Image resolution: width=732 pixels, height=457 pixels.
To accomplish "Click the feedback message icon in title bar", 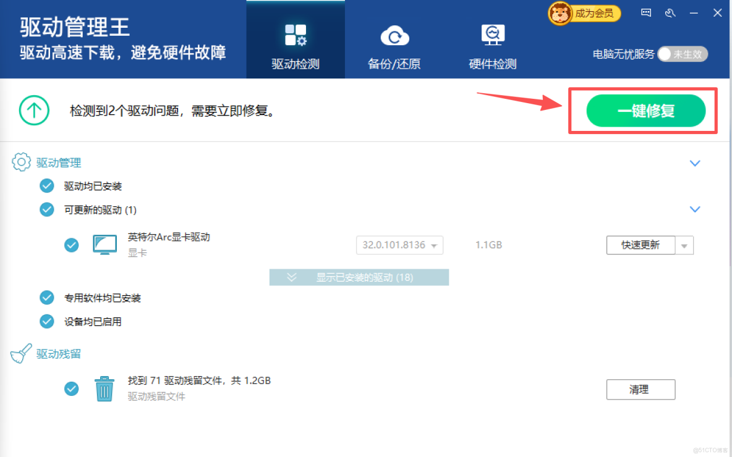I will (645, 12).
